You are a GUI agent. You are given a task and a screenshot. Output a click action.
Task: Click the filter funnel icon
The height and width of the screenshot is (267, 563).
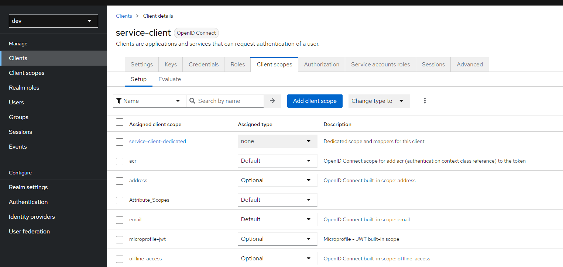click(119, 101)
